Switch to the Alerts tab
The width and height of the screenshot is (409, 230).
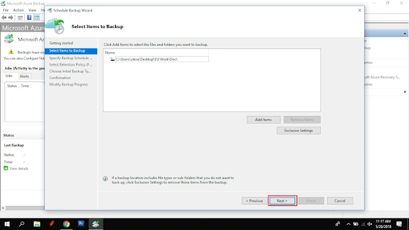24,76
